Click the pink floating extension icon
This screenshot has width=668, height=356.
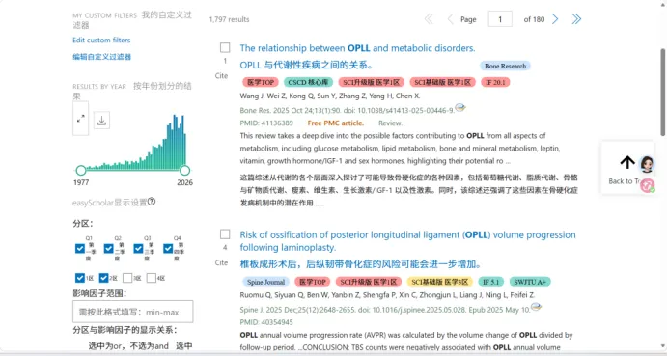648,185
